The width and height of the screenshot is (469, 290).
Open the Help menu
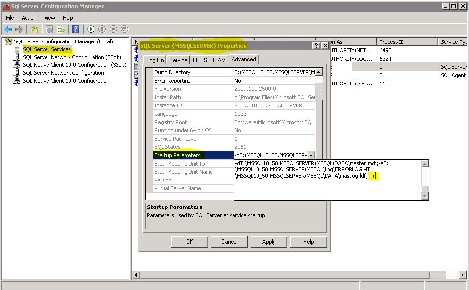coord(68,18)
